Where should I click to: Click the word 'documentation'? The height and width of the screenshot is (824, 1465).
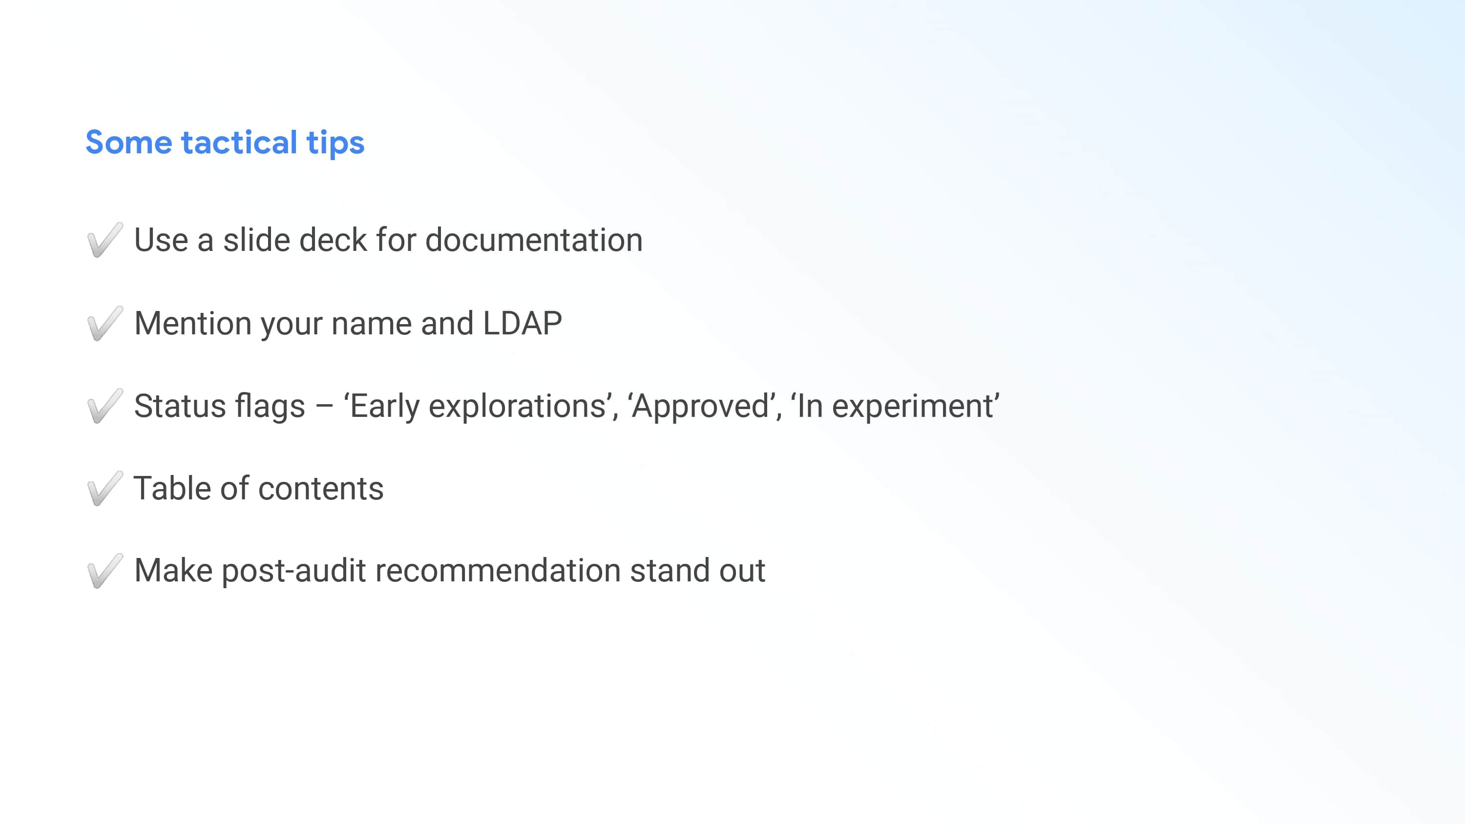coord(534,240)
